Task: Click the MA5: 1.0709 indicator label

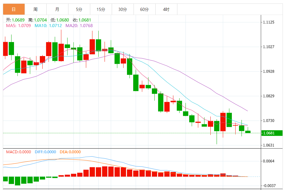Action: click(x=18, y=26)
